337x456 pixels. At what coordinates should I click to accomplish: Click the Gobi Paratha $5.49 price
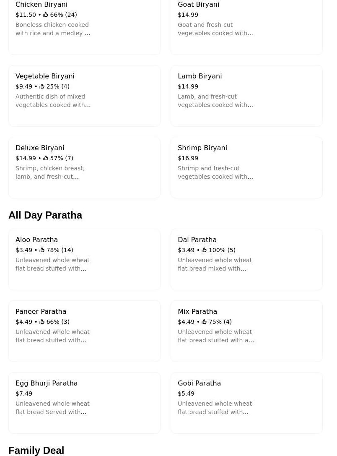point(186,393)
